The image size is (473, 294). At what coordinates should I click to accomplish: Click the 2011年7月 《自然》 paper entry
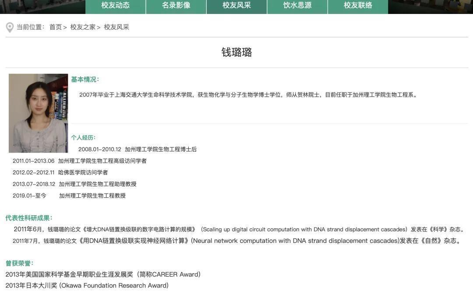coord(236,241)
